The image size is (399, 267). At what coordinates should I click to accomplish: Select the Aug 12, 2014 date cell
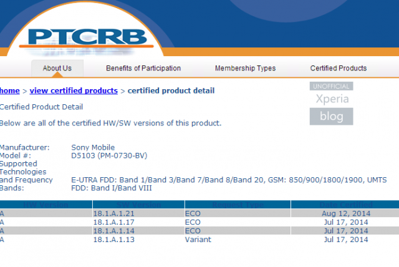tap(346, 213)
